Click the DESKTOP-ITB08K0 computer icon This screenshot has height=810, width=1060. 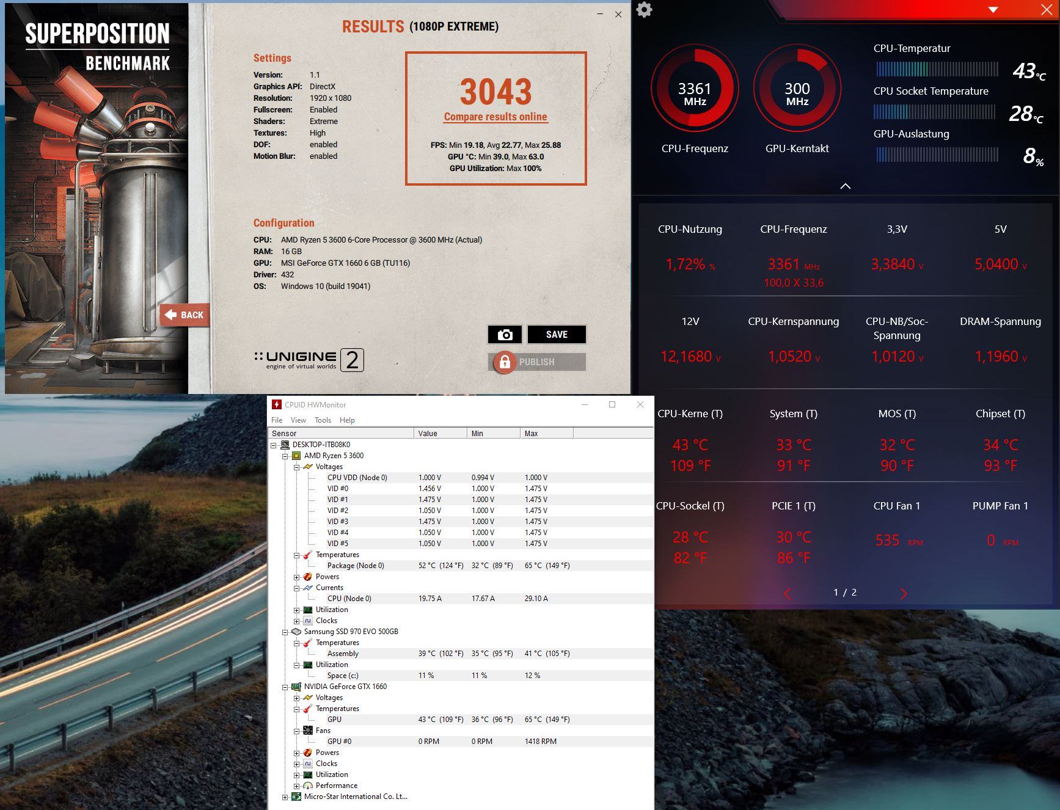pyautogui.click(x=285, y=445)
